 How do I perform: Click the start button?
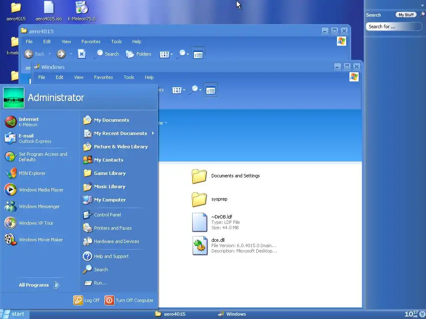click(x=15, y=314)
